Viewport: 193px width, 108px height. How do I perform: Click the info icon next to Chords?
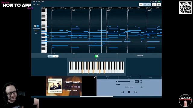pos(74,54)
